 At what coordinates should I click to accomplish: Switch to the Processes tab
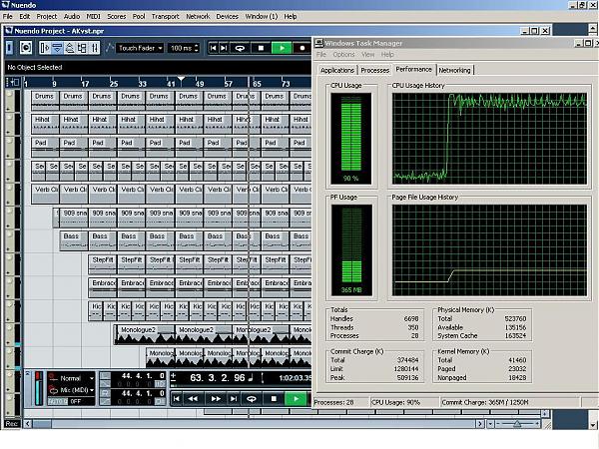pyautogui.click(x=375, y=70)
